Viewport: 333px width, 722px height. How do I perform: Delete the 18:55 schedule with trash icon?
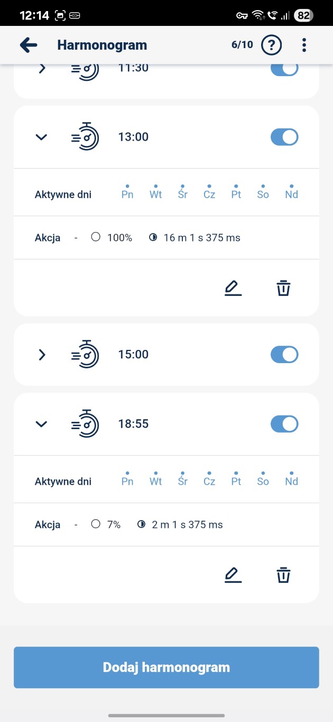(x=284, y=575)
